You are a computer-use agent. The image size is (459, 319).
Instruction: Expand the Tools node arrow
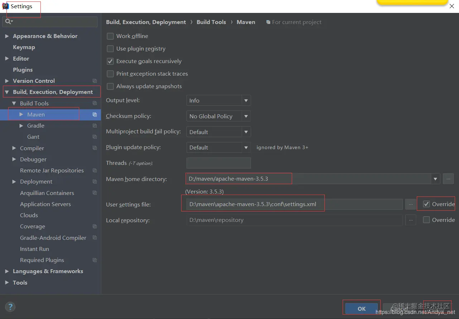point(7,283)
